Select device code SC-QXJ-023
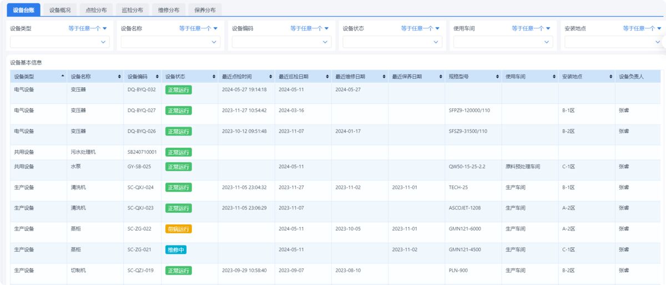The image size is (666, 285). pyautogui.click(x=140, y=208)
